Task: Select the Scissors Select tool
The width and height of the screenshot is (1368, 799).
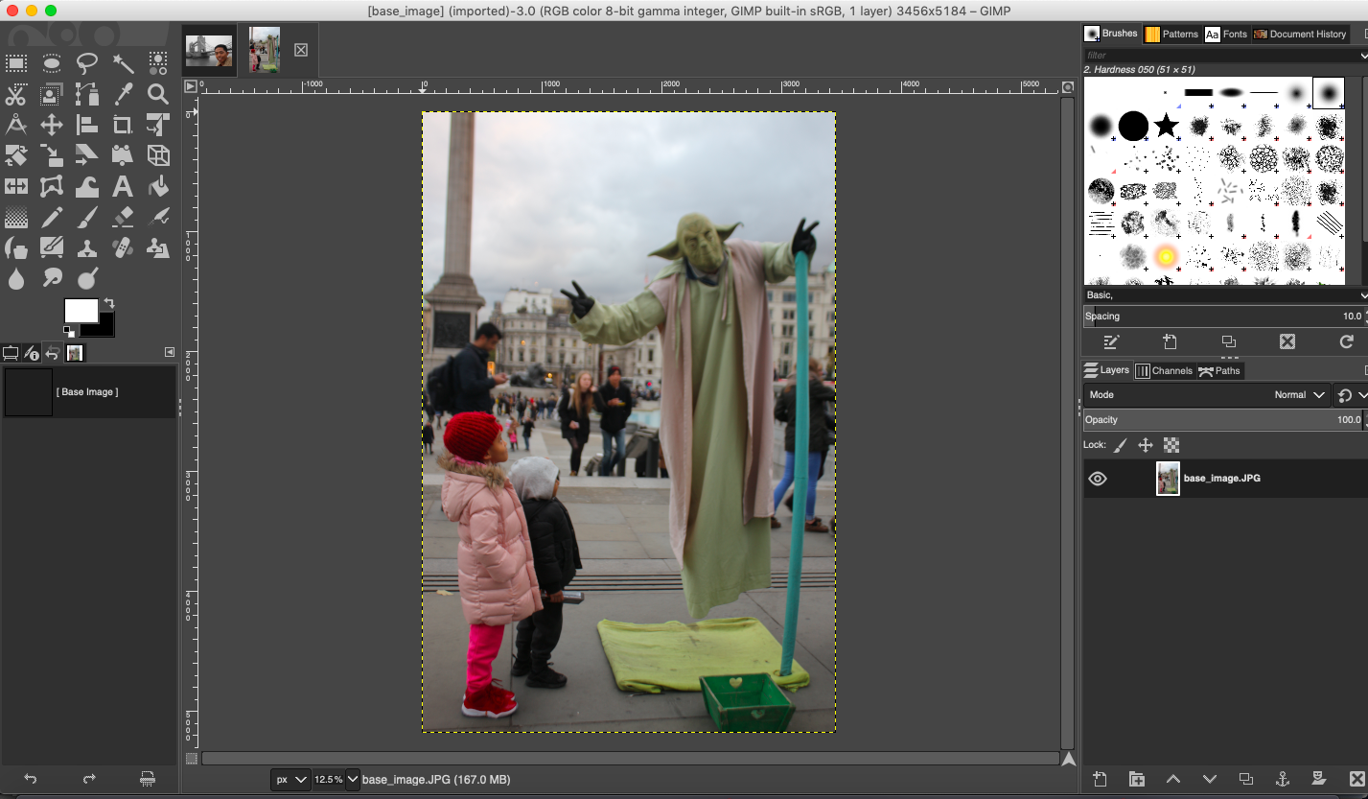Action: 16,94
